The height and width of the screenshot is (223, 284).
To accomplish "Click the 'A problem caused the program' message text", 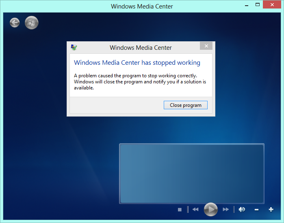I will (140, 82).
